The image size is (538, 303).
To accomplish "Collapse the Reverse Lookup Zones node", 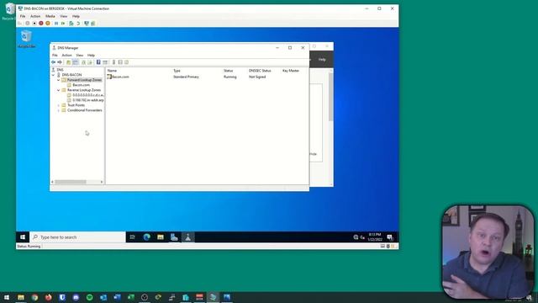I will point(58,90).
